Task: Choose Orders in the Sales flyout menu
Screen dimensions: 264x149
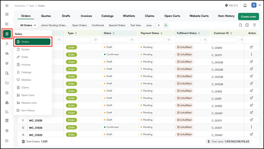Action: point(33,42)
